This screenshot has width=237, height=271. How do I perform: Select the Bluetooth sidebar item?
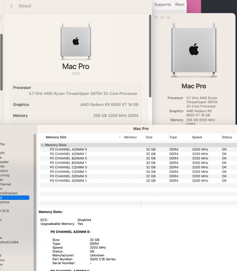point(2,153)
